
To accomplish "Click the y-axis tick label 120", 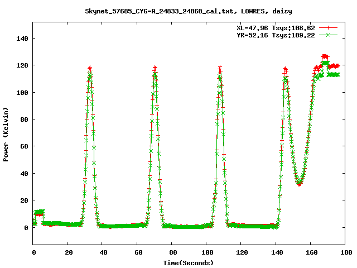I will [22, 65].
